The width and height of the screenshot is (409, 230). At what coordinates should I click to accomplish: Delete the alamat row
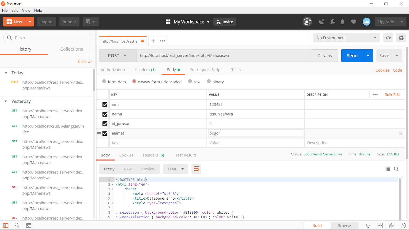click(x=400, y=133)
